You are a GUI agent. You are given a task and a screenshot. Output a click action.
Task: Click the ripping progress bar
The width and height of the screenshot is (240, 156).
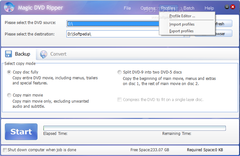tap(134, 128)
